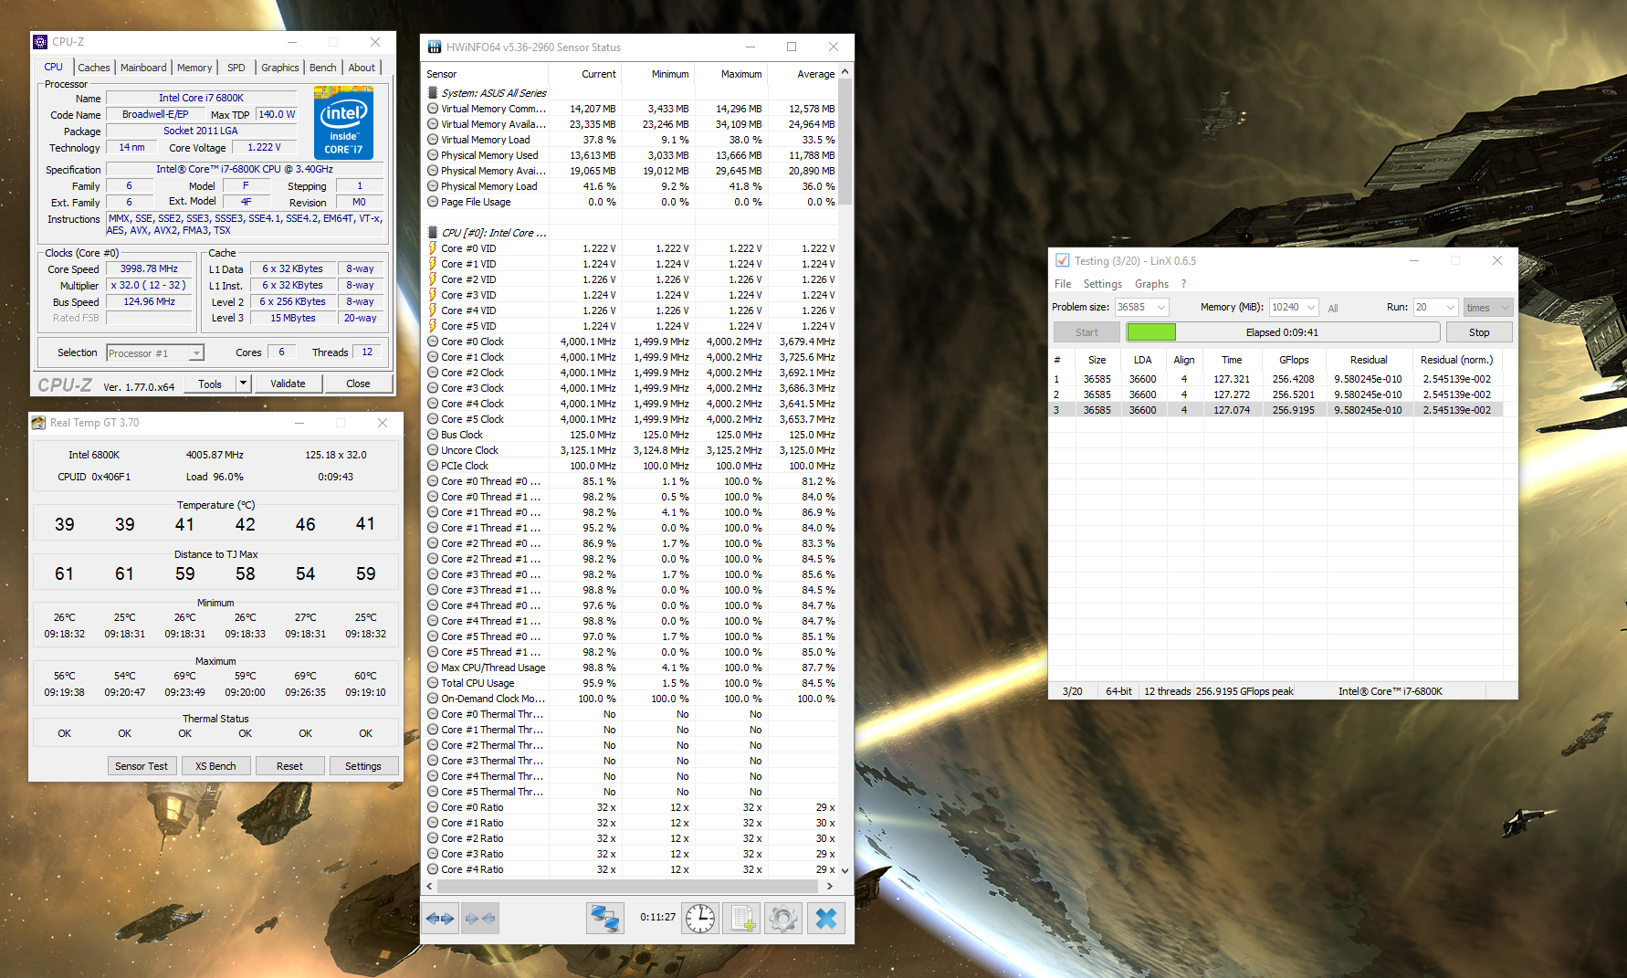Screen dimensions: 1627x978
Task: Click the sensor icon beside Total CPU Usage
Action: 433,683
